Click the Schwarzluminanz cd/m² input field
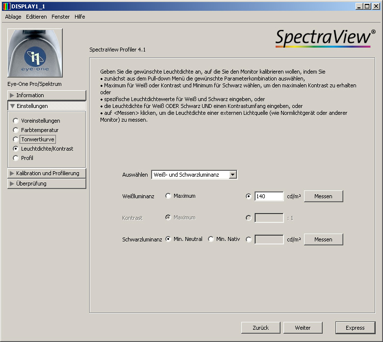The width and height of the screenshot is (383, 342). 269,239
